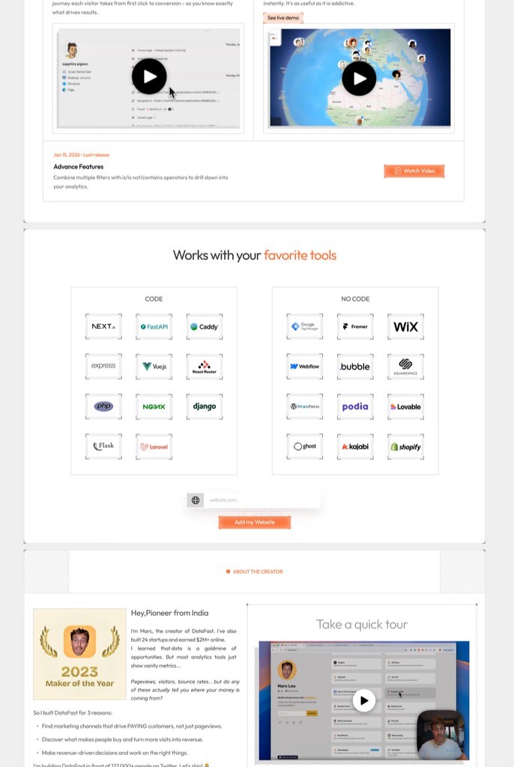Select the Caddy logo tile
The image size is (514, 767).
(205, 327)
